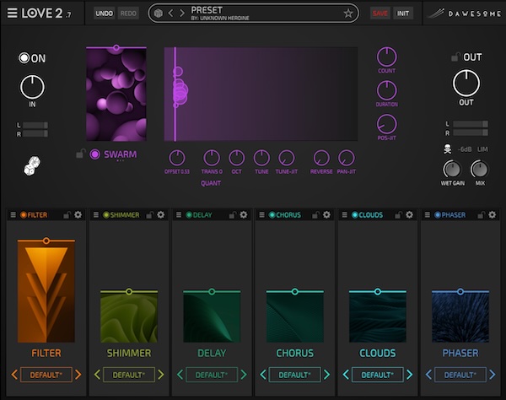This screenshot has width=506, height=400.
Task: Click the randomize dice icon
Action: click(x=32, y=165)
